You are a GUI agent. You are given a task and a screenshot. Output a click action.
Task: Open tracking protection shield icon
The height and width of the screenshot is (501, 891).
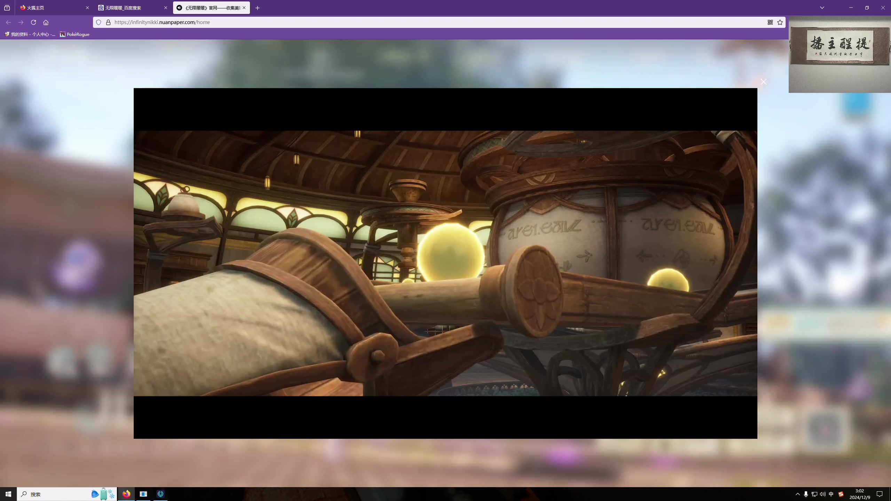(x=98, y=22)
